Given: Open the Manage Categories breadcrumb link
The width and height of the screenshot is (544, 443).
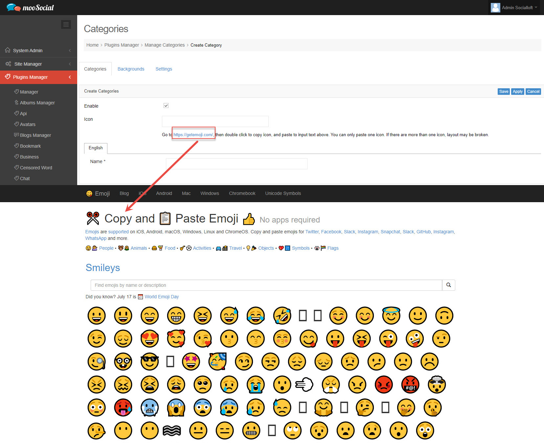Looking at the screenshot, I should tap(165, 45).
